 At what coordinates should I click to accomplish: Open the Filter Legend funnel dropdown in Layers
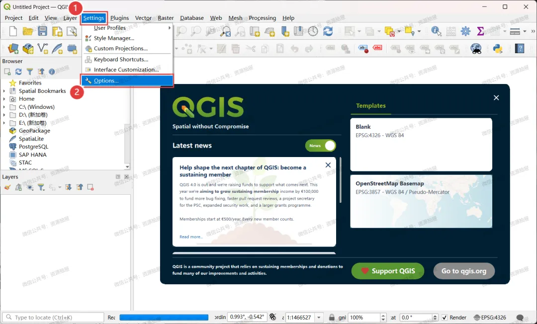click(41, 187)
